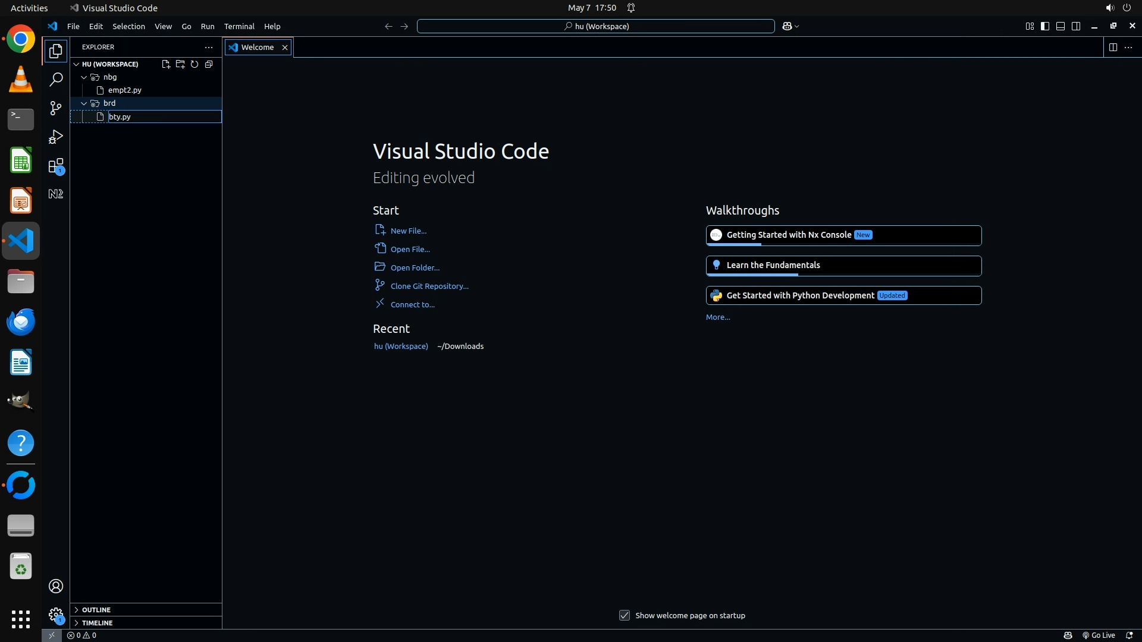
Task: Expand the Outline section
Action: coord(96,610)
